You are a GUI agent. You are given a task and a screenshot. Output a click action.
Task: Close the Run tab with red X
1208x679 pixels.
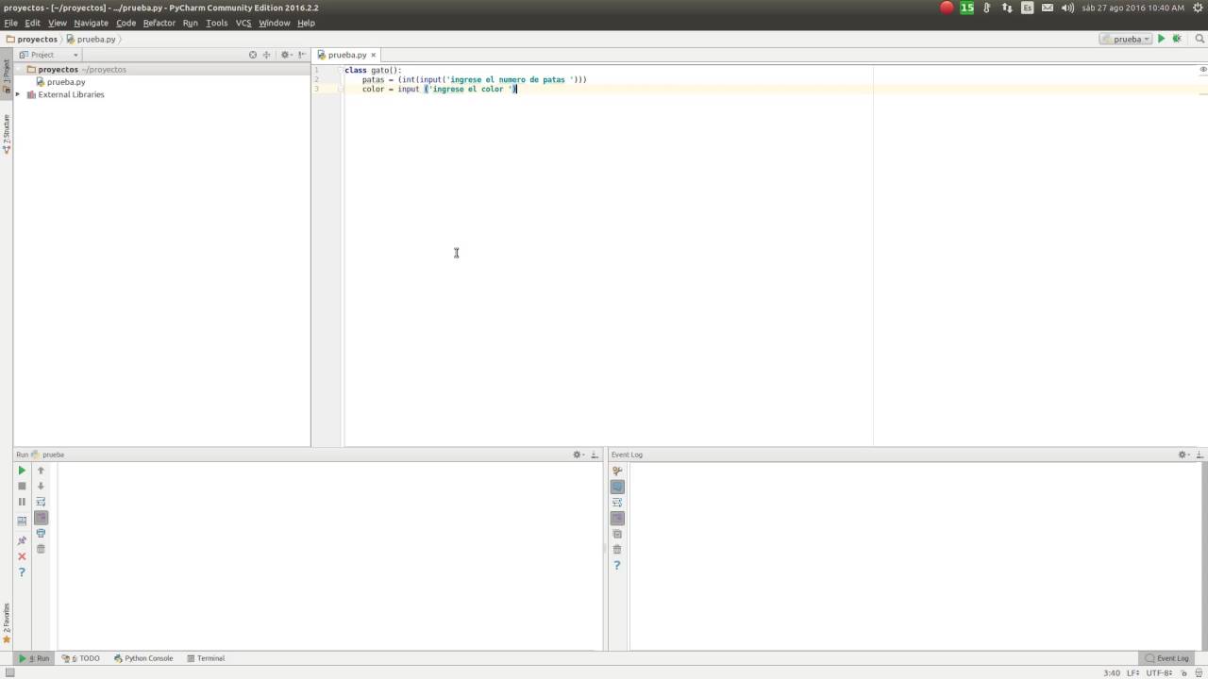22,556
